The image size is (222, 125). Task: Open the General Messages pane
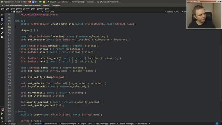pos(125,124)
